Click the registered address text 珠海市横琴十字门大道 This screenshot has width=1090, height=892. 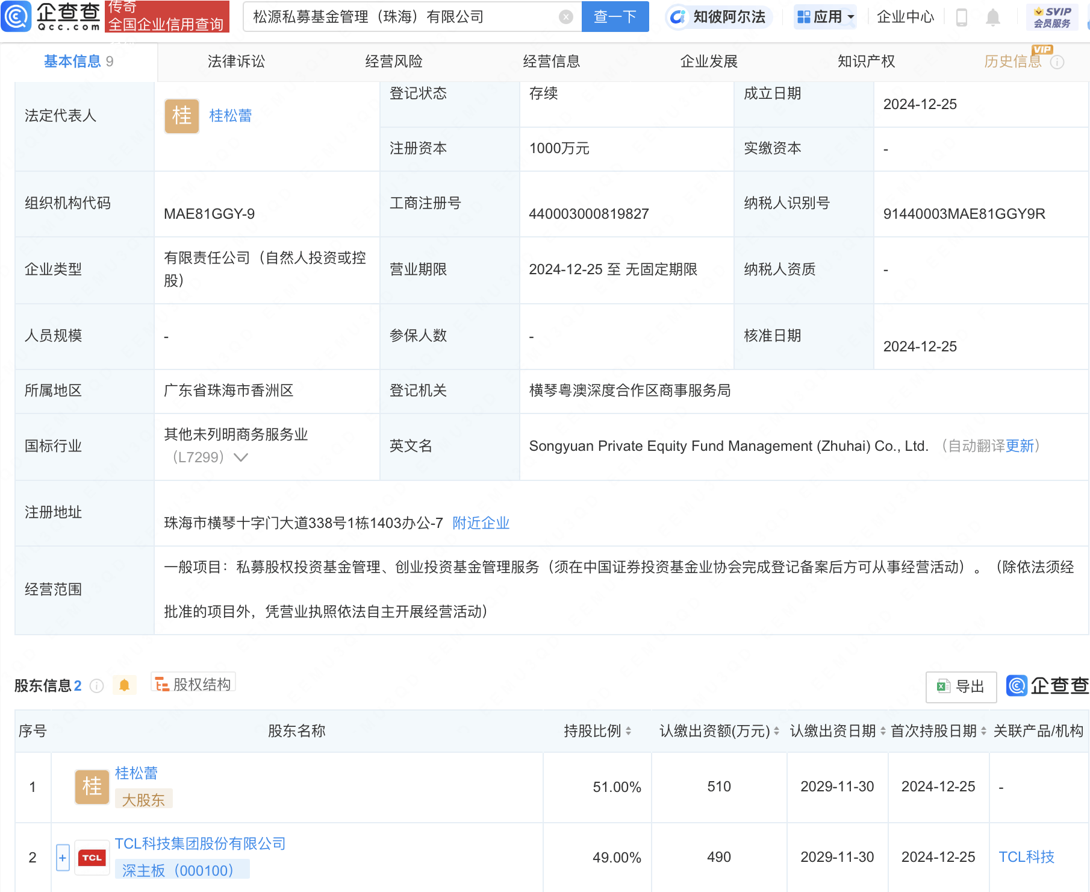tap(304, 523)
